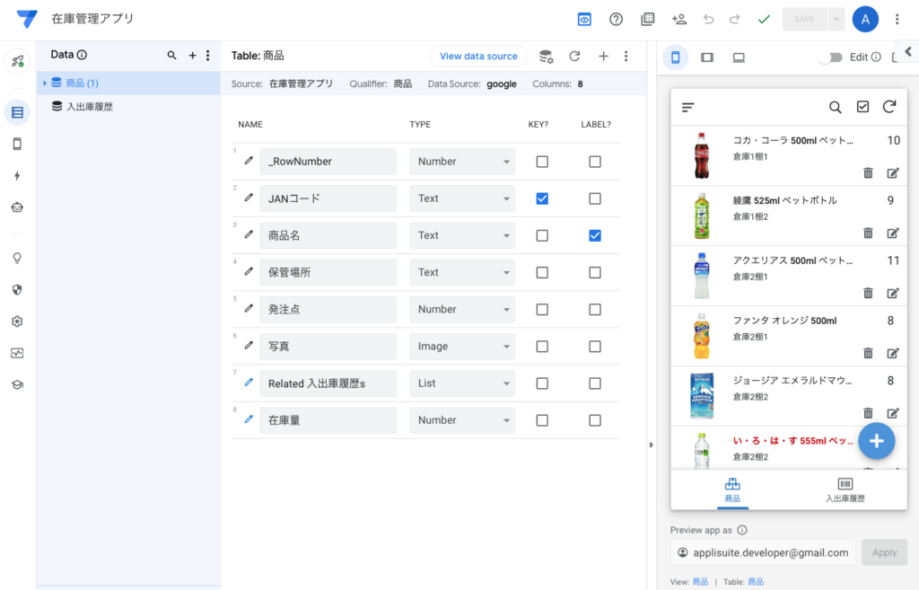Click the 商品 view link at the bottom
The width and height of the screenshot is (919, 590).
(x=700, y=581)
